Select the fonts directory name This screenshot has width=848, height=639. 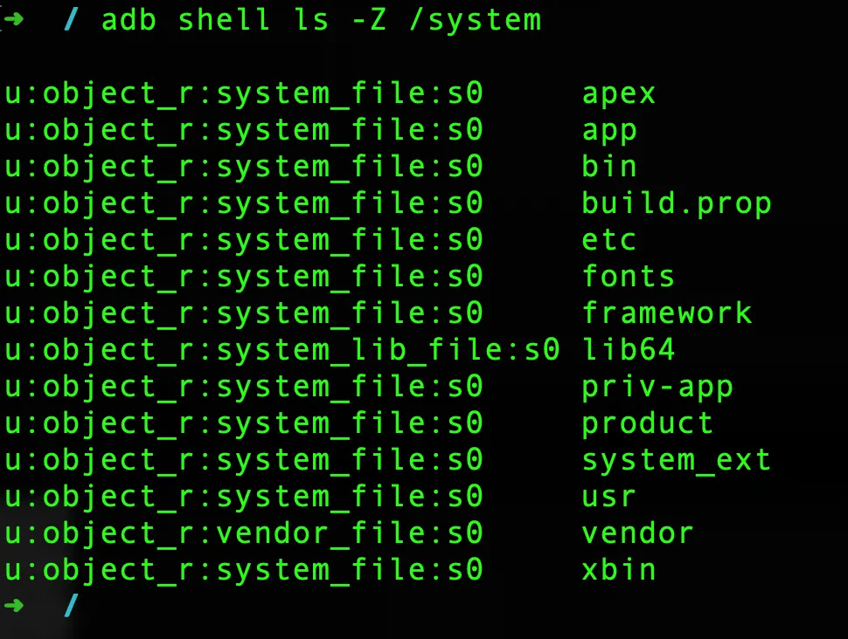pos(629,276)
